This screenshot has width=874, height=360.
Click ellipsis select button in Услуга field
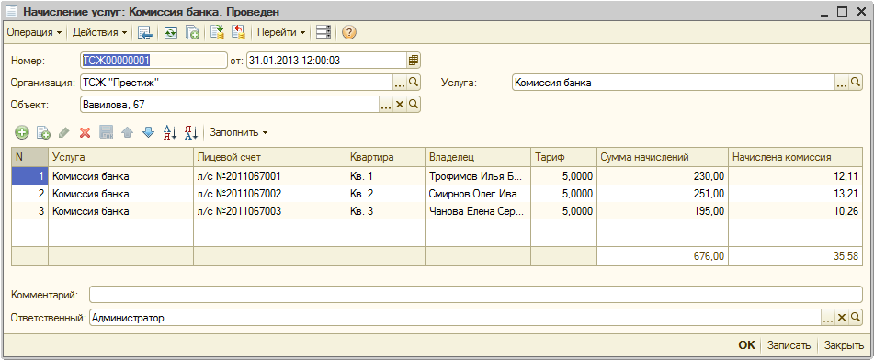point(842,83)
